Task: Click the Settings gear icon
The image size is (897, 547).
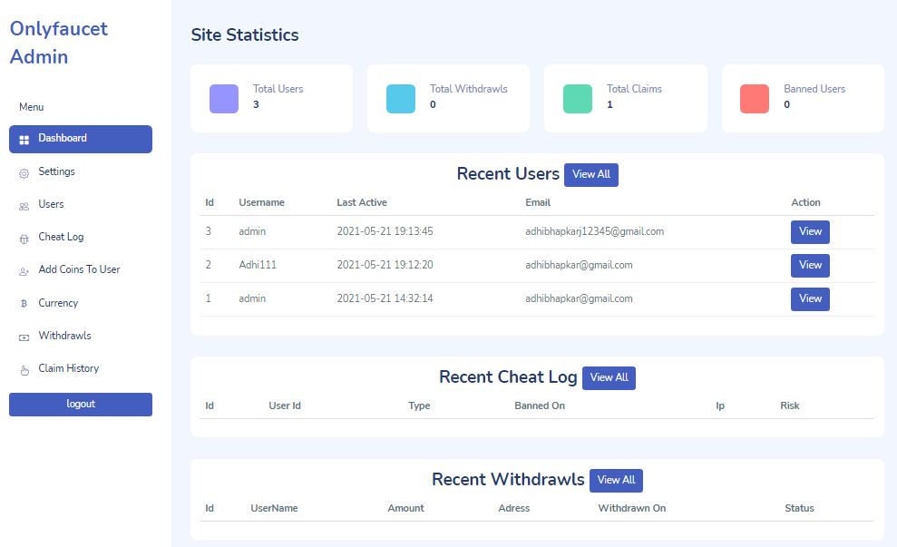Action: click(24, 172)
